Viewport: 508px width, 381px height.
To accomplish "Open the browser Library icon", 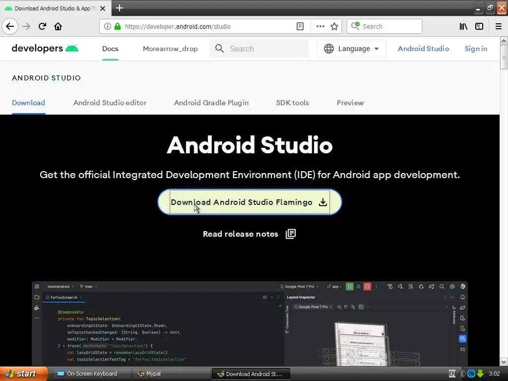I will point(463,27).
